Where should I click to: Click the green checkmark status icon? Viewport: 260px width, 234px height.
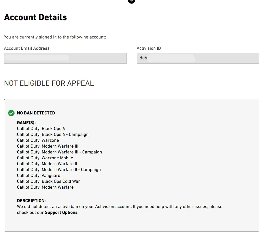(11, 113)
